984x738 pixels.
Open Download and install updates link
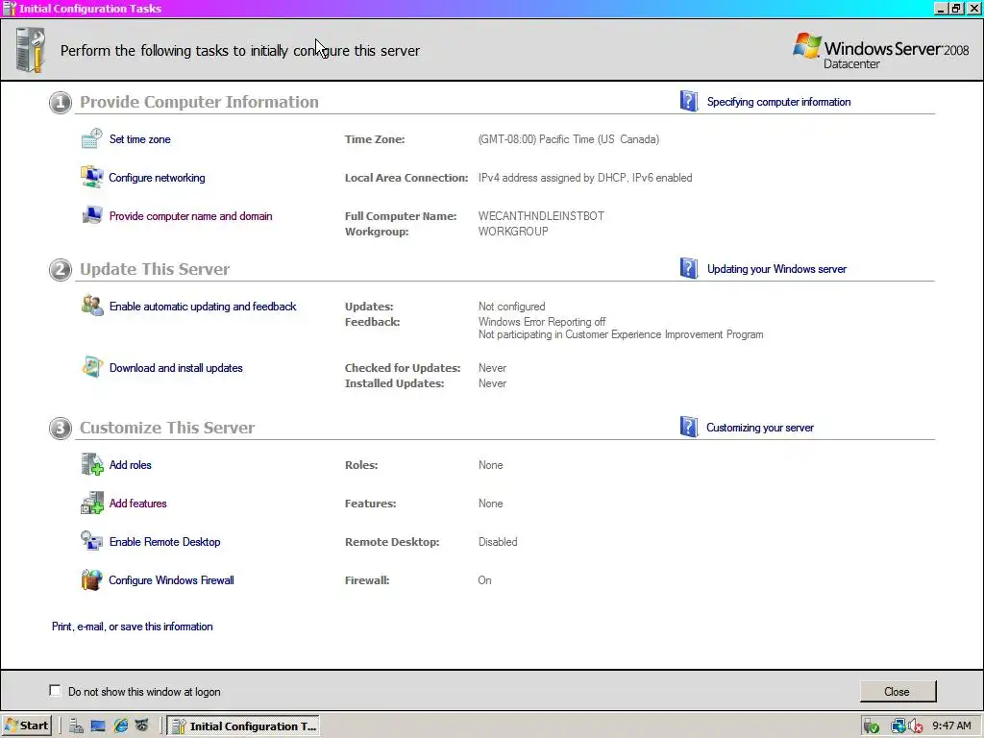[176, 368]
